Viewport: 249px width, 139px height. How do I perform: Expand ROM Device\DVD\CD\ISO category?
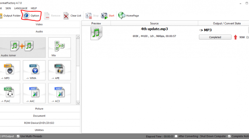pos(39,123)
